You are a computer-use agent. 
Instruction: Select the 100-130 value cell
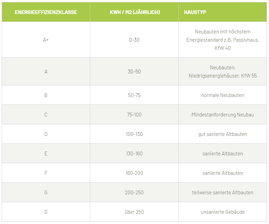(134, 134)
